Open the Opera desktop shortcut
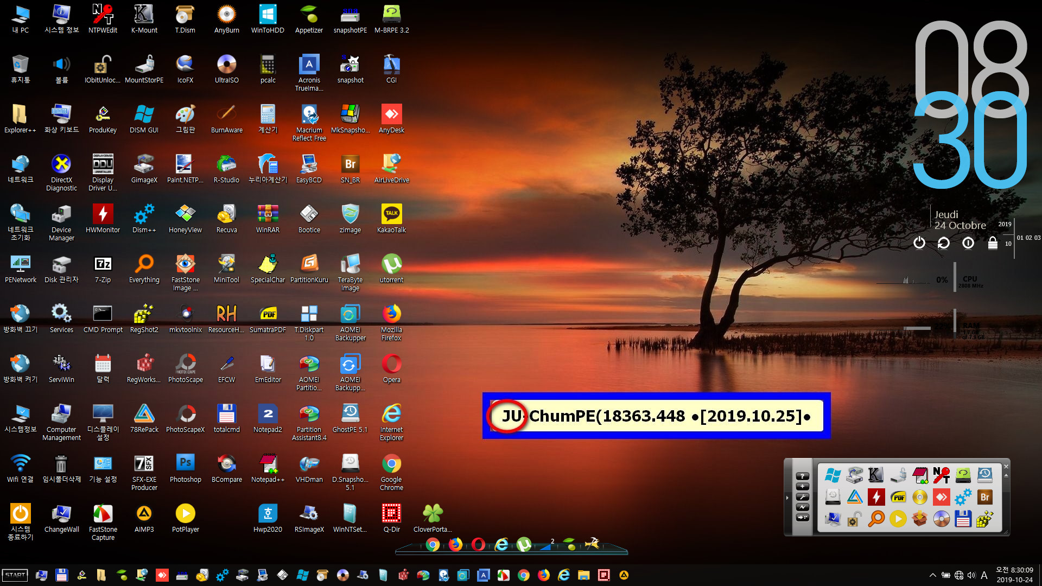This screenshot has width=1042, height=586. (x=391, y=368)
